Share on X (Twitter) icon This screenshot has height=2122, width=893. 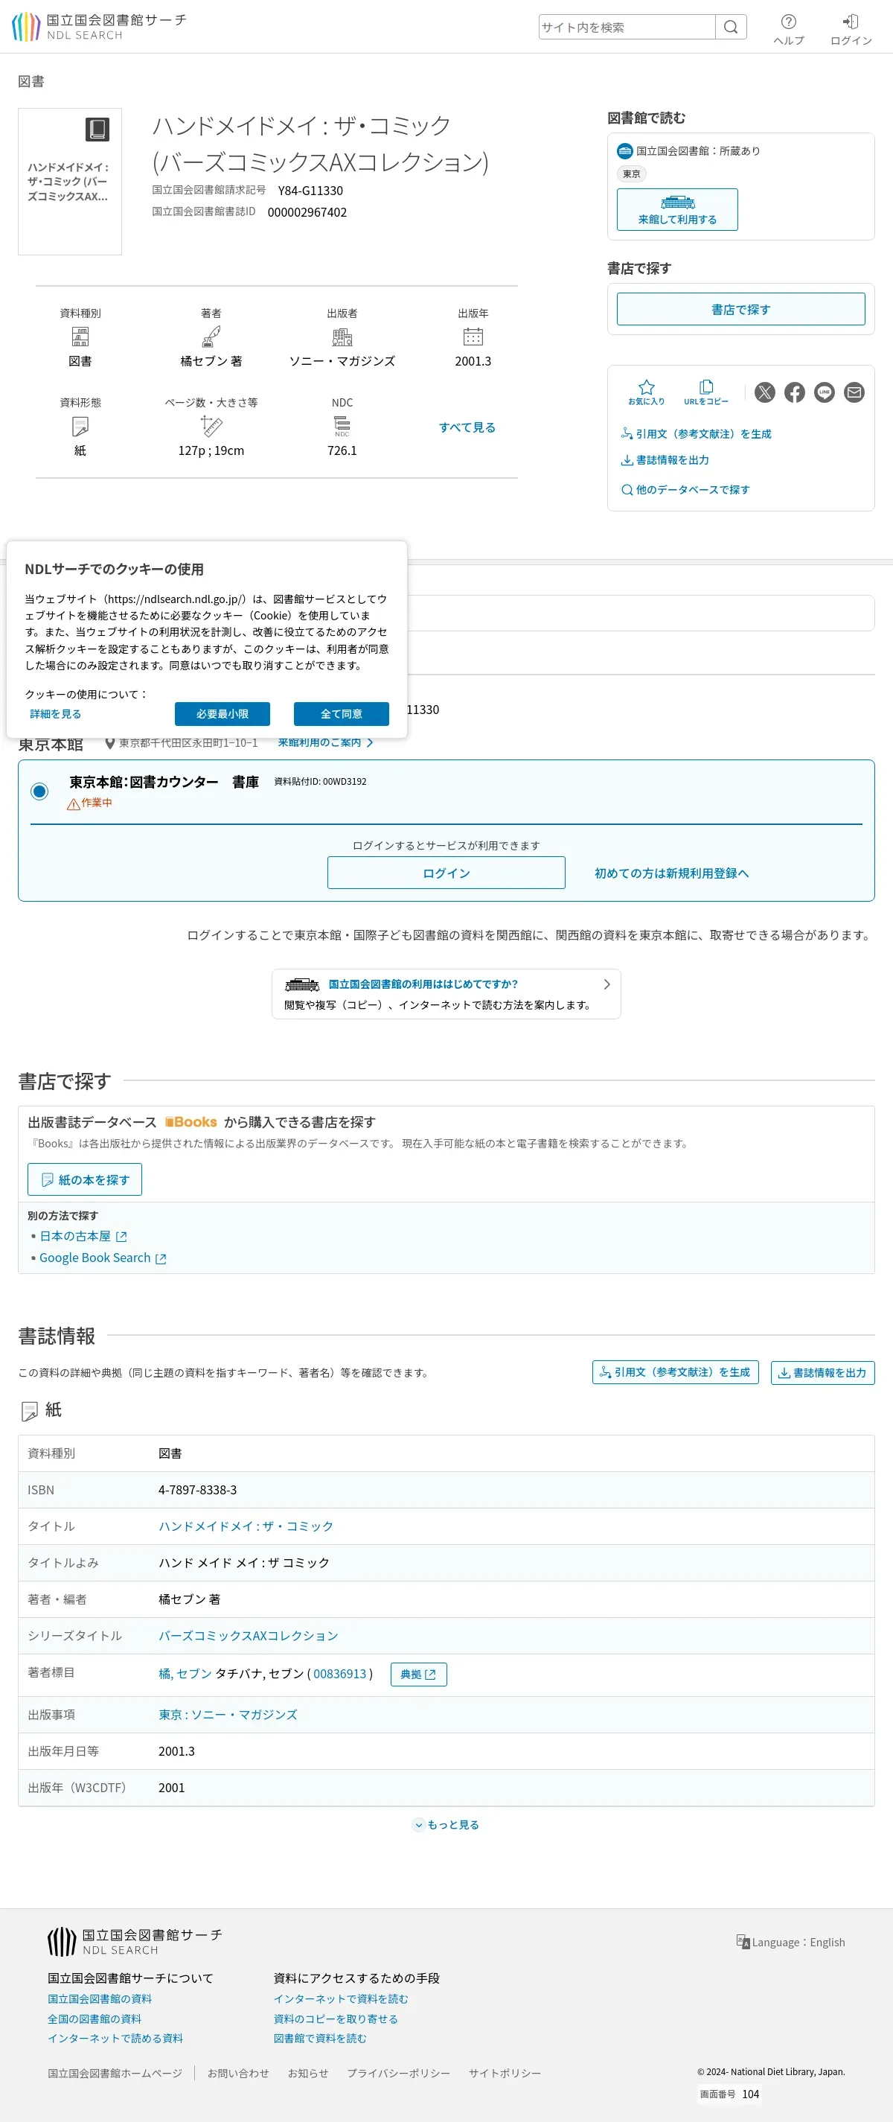[x=764, y=392]
